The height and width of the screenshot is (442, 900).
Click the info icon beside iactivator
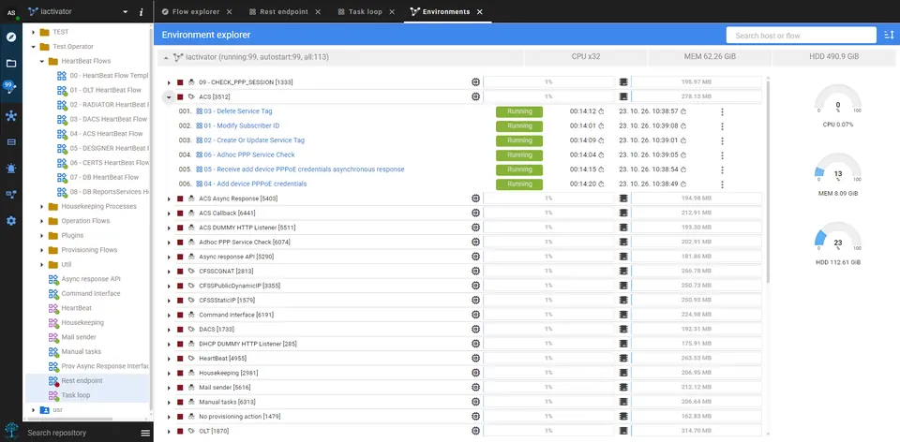[142, 12]
